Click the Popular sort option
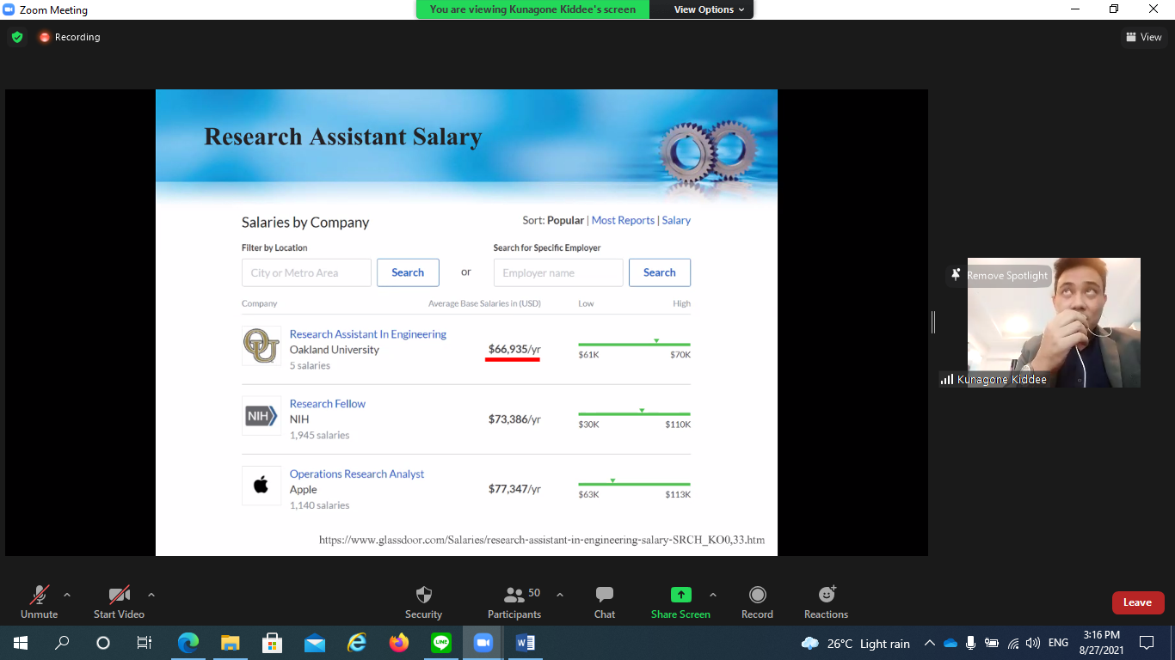This screenshot has height=660, width=1175. tap(565, 221)
